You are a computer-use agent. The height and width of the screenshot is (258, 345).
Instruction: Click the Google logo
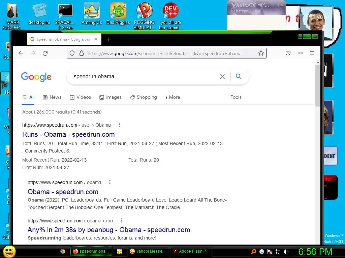36,77
